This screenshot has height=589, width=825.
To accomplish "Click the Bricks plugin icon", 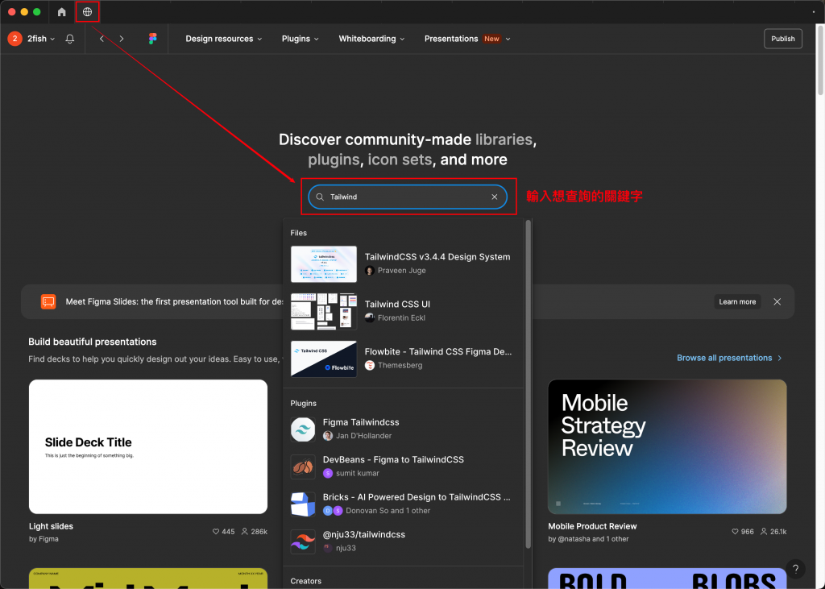I will coord(303,504).
